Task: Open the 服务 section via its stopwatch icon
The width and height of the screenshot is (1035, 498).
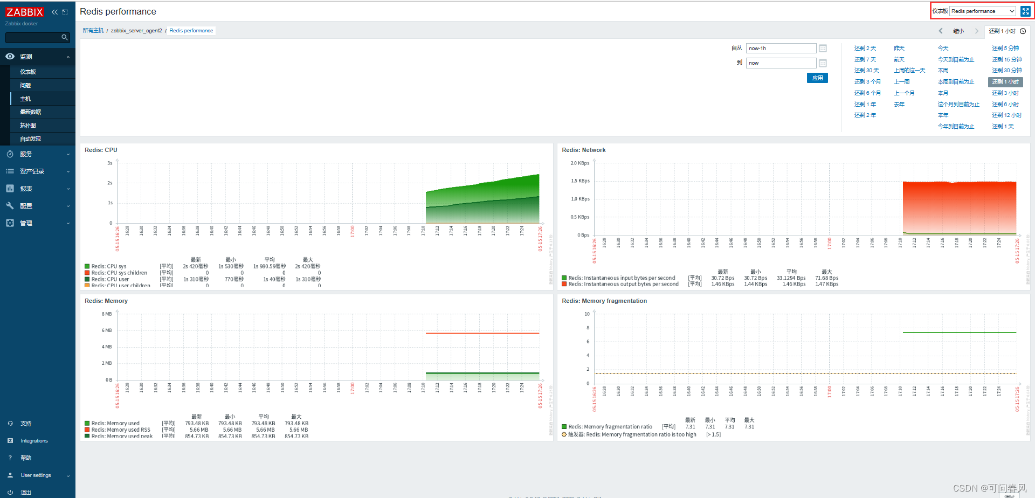Action: (x=10, y=154)
